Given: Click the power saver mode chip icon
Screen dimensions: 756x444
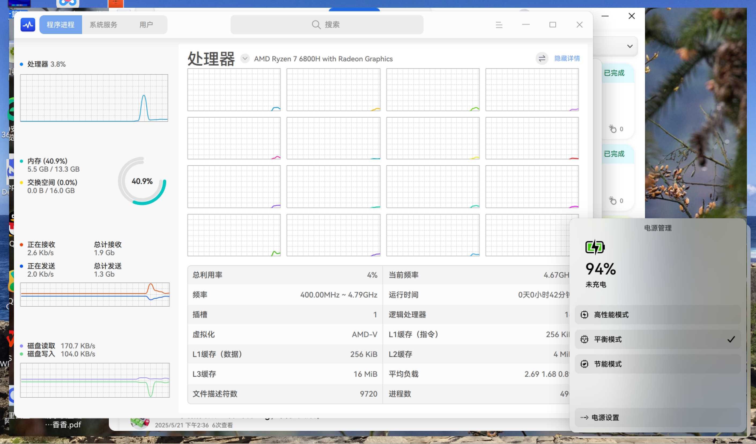Looking at the screenshot, I should tap(584, 364).
